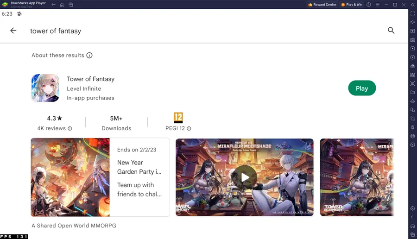
Task: Click the BlueStacks title bar back arrow
Action: coord(53,5)
